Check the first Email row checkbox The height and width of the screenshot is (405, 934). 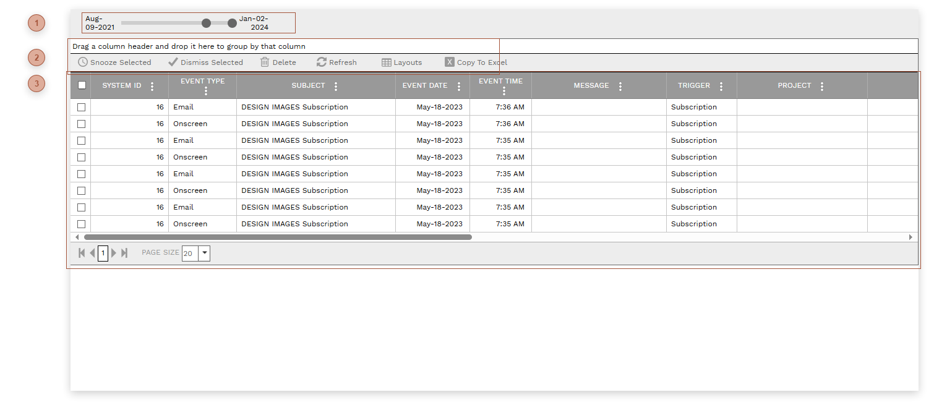point(81,108)
